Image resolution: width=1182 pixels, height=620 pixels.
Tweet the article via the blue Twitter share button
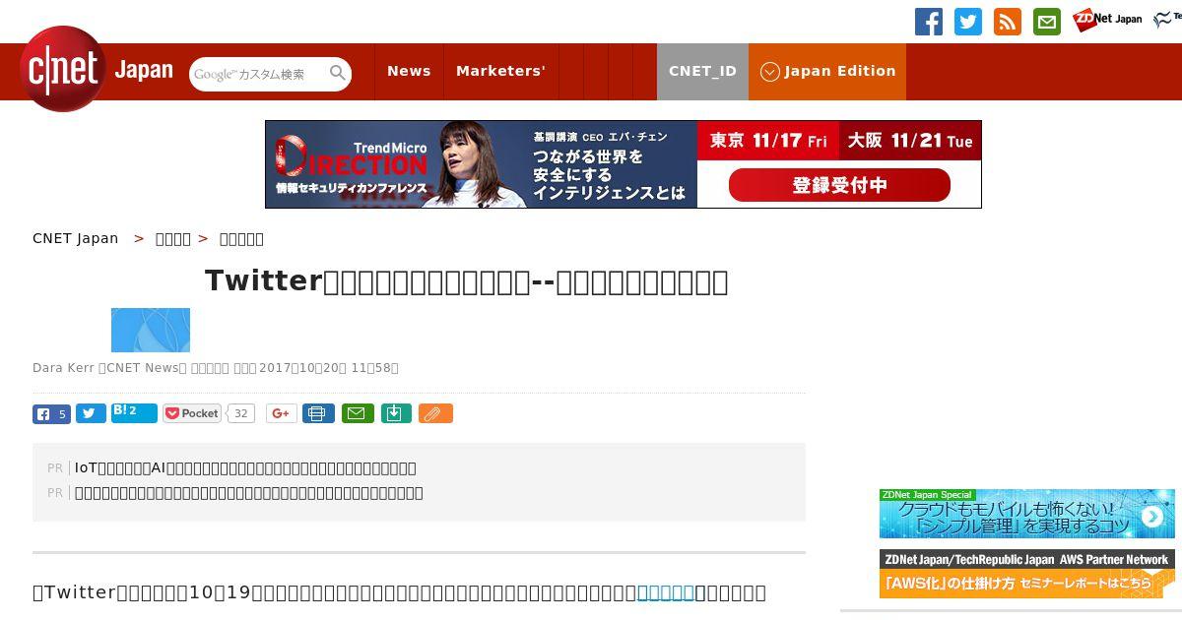pos(91,413)
